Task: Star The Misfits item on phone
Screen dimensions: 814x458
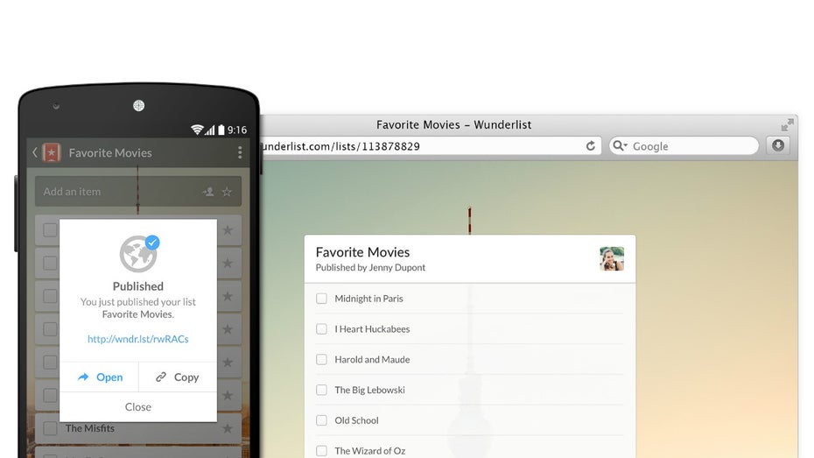Action: (228, 428)
